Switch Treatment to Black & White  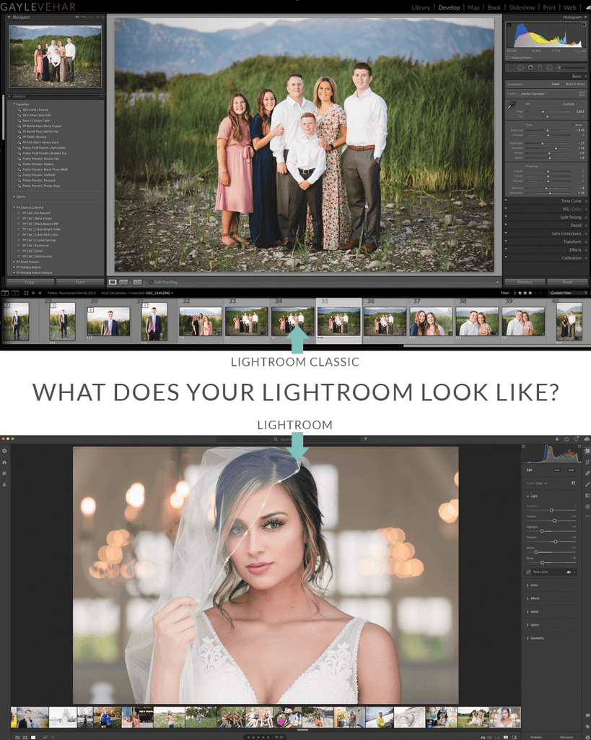coord(575,84)
